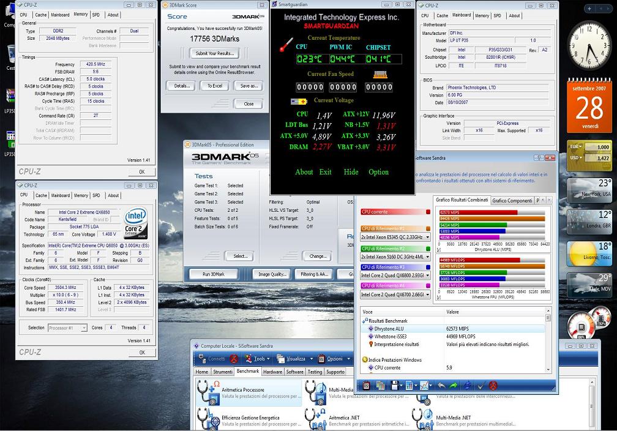Select the Grafico Componenti tab
This screenshot has height=431, width=617.
(x=512, y=200)
